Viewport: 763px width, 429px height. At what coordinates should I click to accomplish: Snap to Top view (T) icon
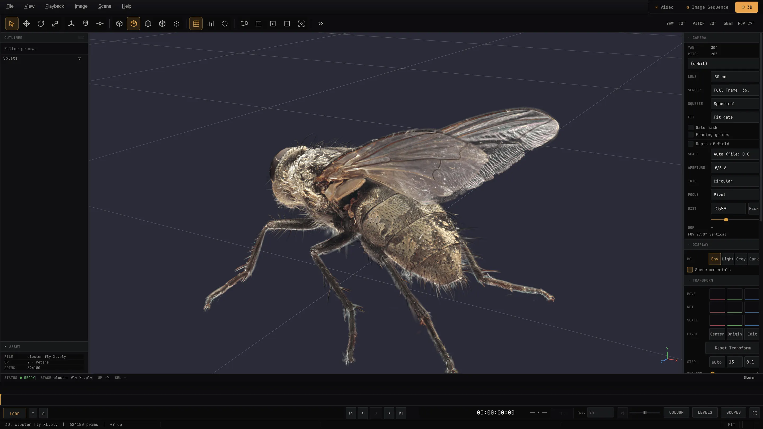click(x=287, y=24)
